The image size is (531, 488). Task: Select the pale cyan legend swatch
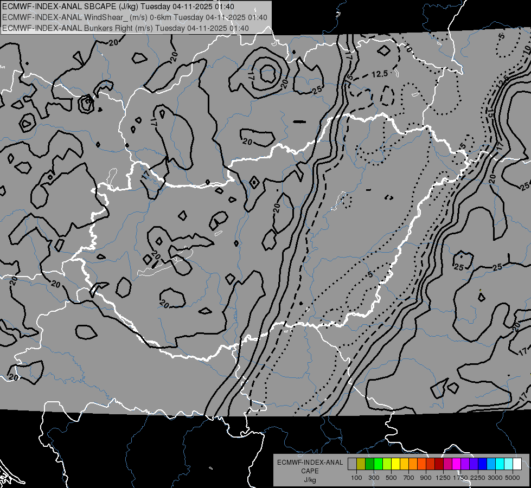(509, 464)
